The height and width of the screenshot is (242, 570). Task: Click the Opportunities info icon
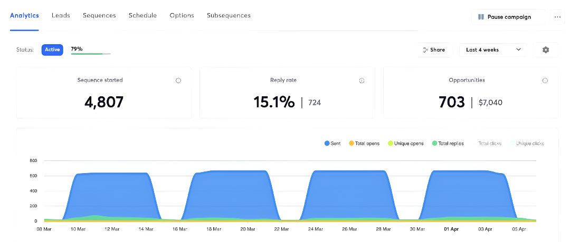coord(545,80)
